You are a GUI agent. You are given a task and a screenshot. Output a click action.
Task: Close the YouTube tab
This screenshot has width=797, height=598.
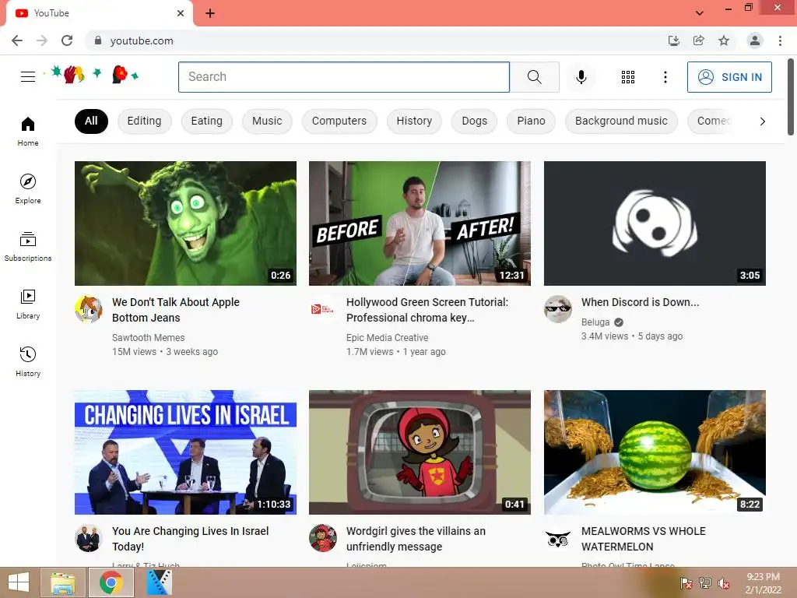(x=181, y=13)
